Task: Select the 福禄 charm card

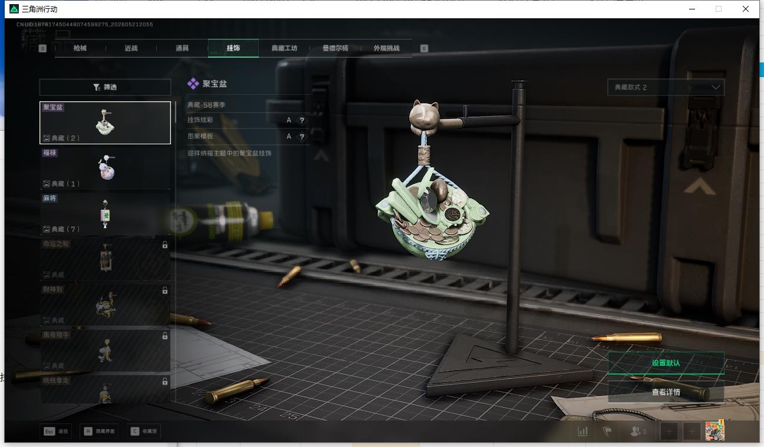Action: [x=105, y=168]
